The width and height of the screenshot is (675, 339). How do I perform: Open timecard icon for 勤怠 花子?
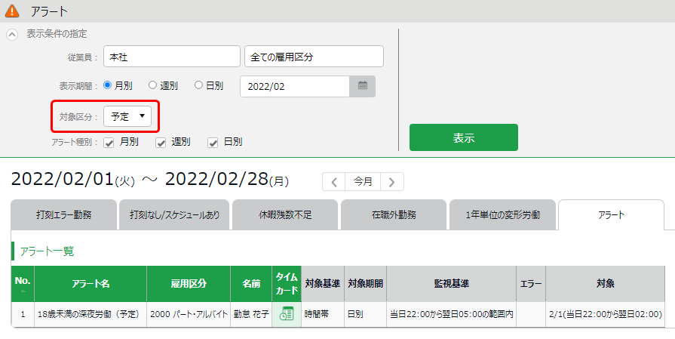[287, 314]
